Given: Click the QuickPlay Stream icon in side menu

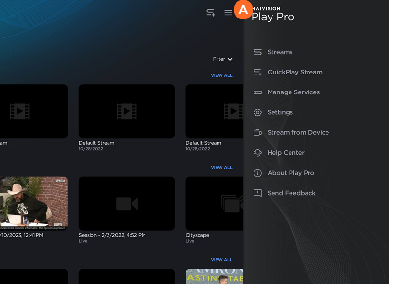Looking at the screenshot, I should 258,72.
